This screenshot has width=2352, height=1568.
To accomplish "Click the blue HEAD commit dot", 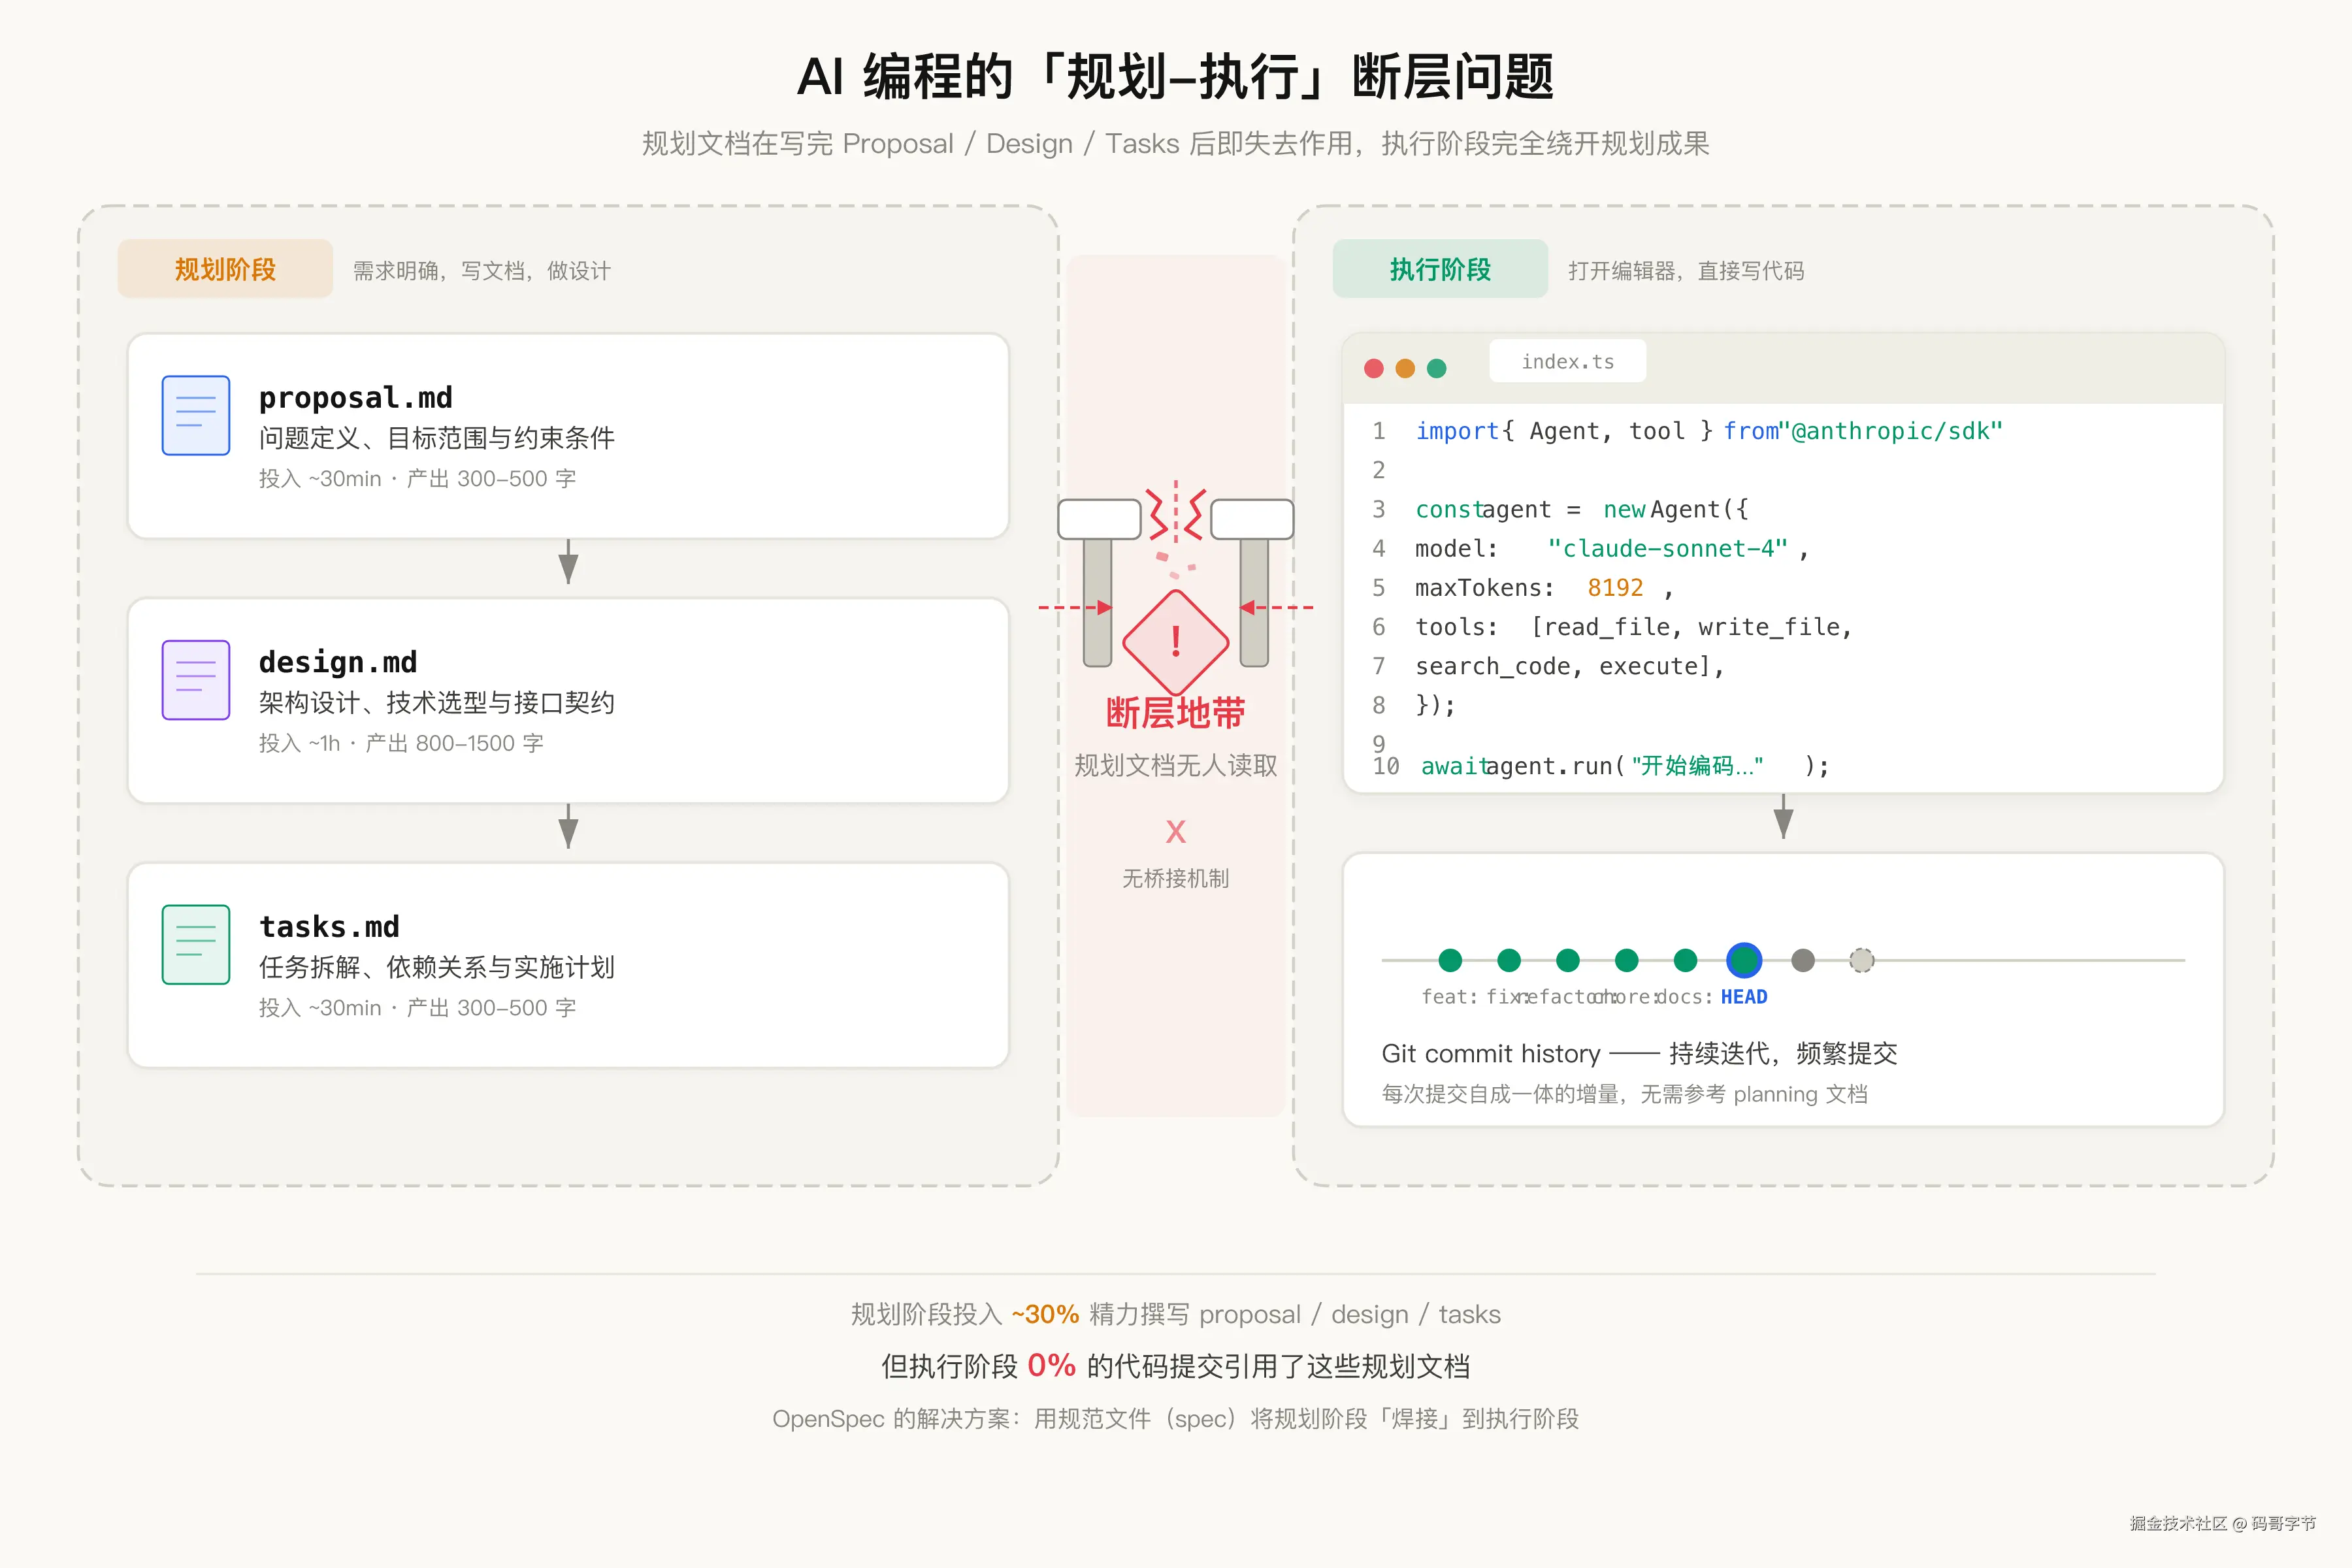I will point(1744,960).
